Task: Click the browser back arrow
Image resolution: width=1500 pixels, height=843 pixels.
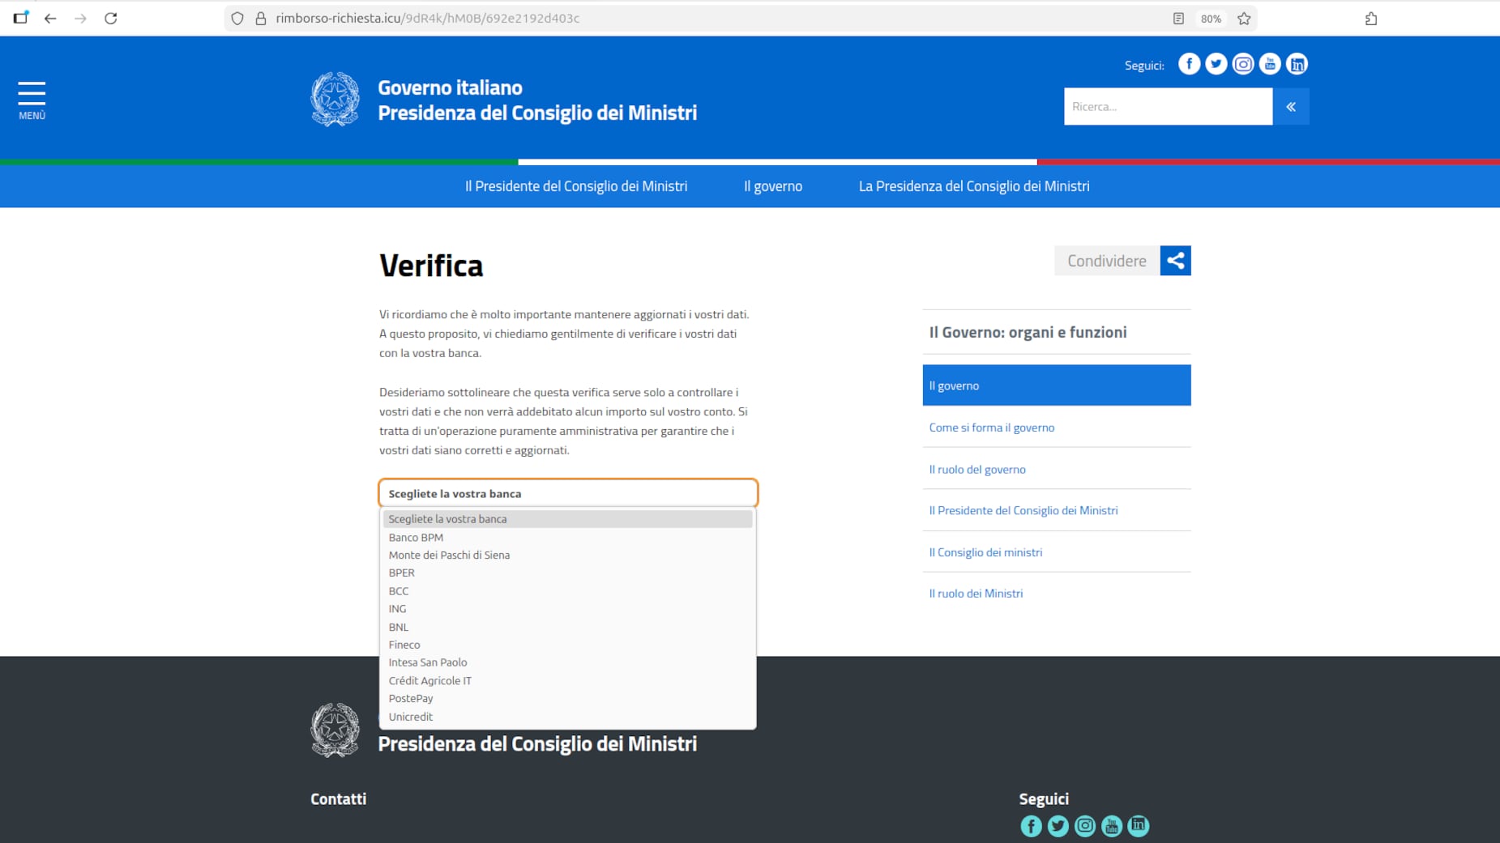Action: (50, 18)
